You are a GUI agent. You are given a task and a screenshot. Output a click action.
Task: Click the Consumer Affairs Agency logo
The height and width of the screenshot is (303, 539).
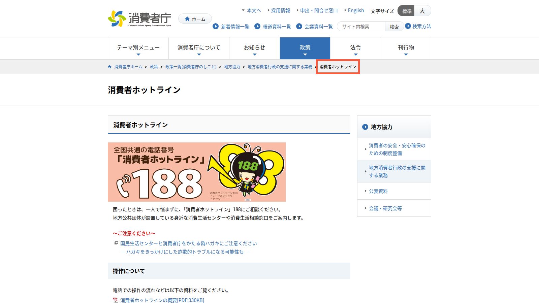point(139,19)
